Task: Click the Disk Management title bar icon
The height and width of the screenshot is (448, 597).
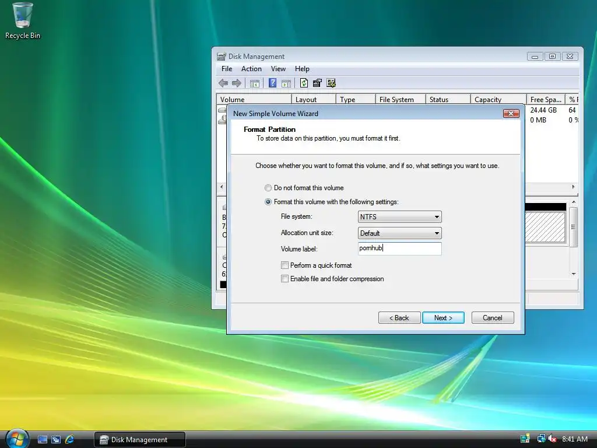Action: tap(221, 57)
